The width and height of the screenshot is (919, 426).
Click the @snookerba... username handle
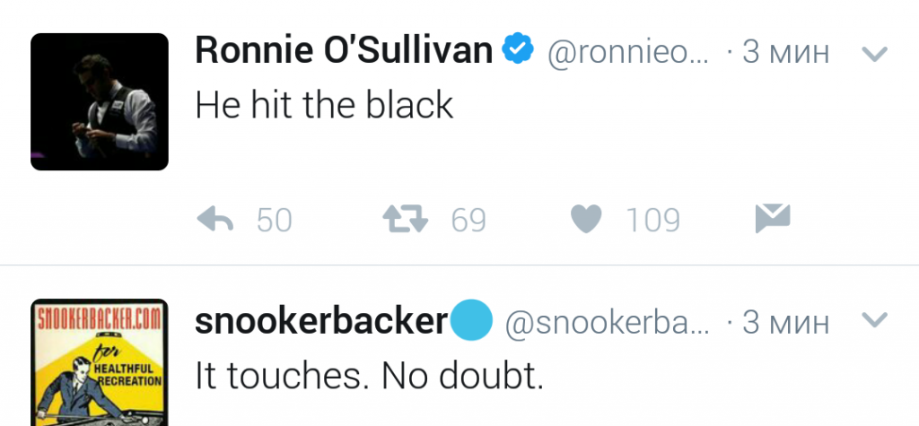coord(608,324)
